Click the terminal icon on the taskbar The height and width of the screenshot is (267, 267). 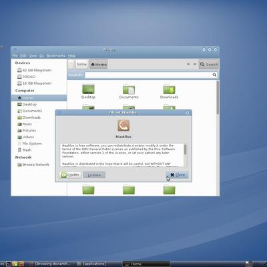pos(9,264)
